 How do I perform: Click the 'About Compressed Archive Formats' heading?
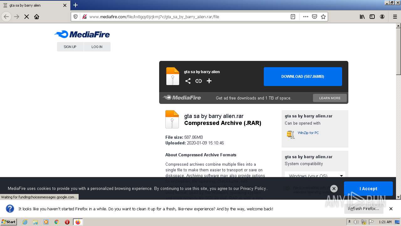(201, 155)
